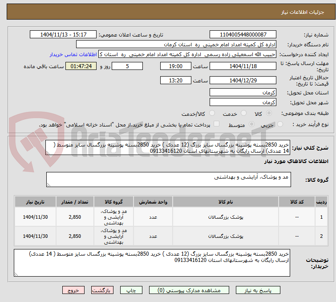Viewport: 336px width, 302px height.
Task: Click the deadline time field 19:00
Action: 175,66
